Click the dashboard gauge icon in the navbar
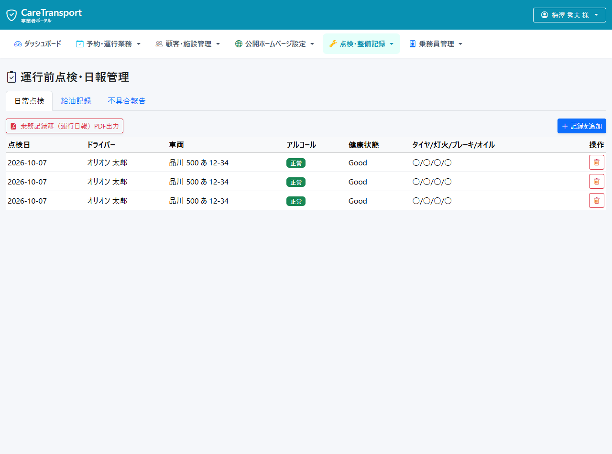612x454 pixels. 18,43
